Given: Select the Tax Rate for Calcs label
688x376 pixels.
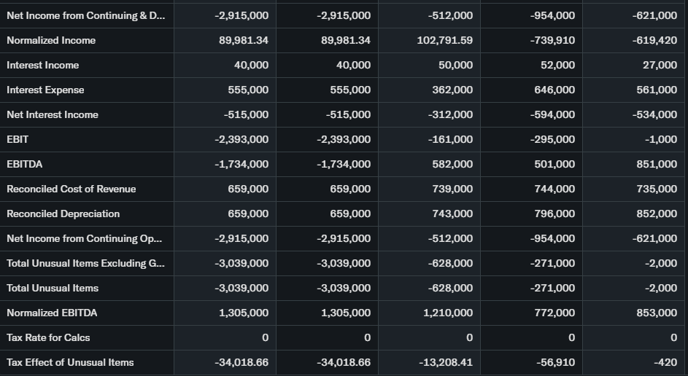Looking at the screenshot, I should pyautogui.click(x=48, y=337).
